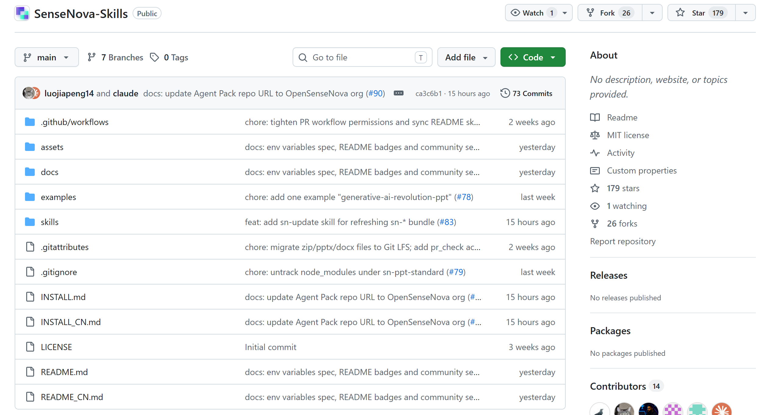Click the committer avatars in latest commit row
The image size is (758, 415).
(31, 93)
